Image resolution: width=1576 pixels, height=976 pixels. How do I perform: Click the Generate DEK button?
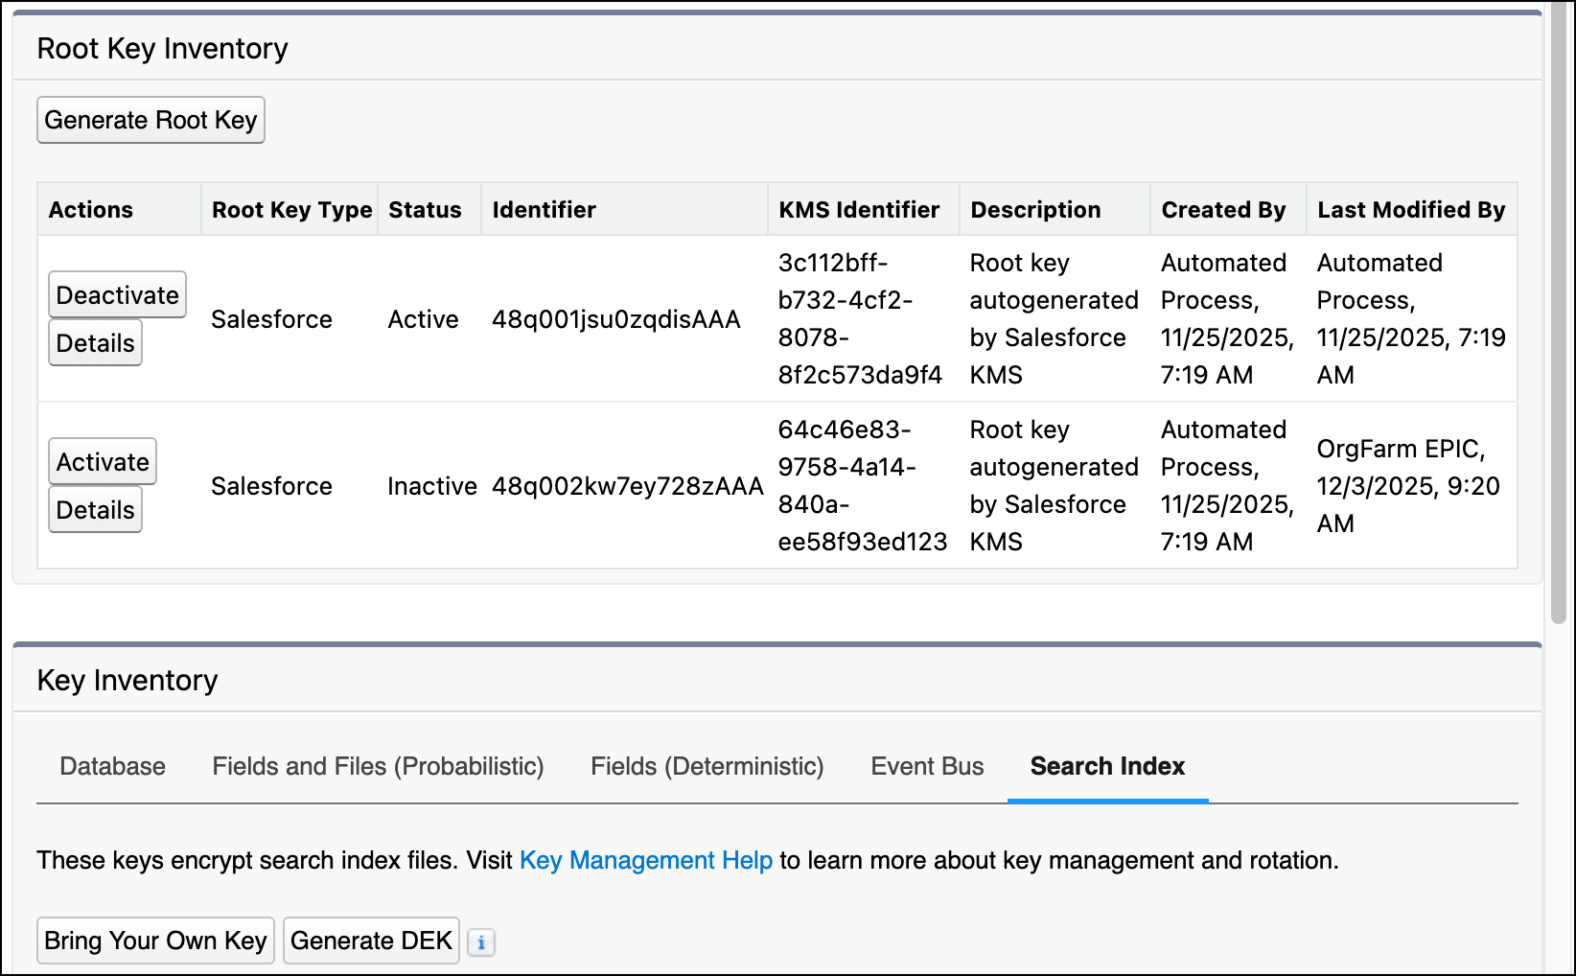click(371, 941)
